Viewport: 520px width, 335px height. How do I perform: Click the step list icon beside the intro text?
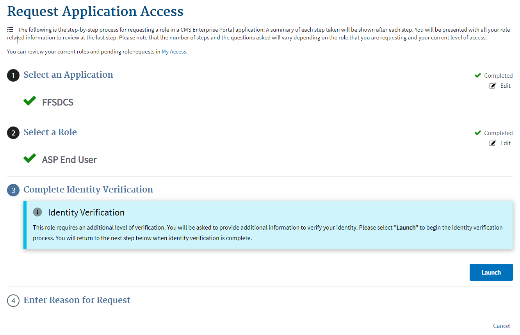pyautogui.click(x=10, y=30)
